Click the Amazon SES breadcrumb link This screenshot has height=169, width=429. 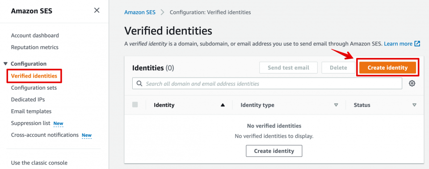[140, 12]
